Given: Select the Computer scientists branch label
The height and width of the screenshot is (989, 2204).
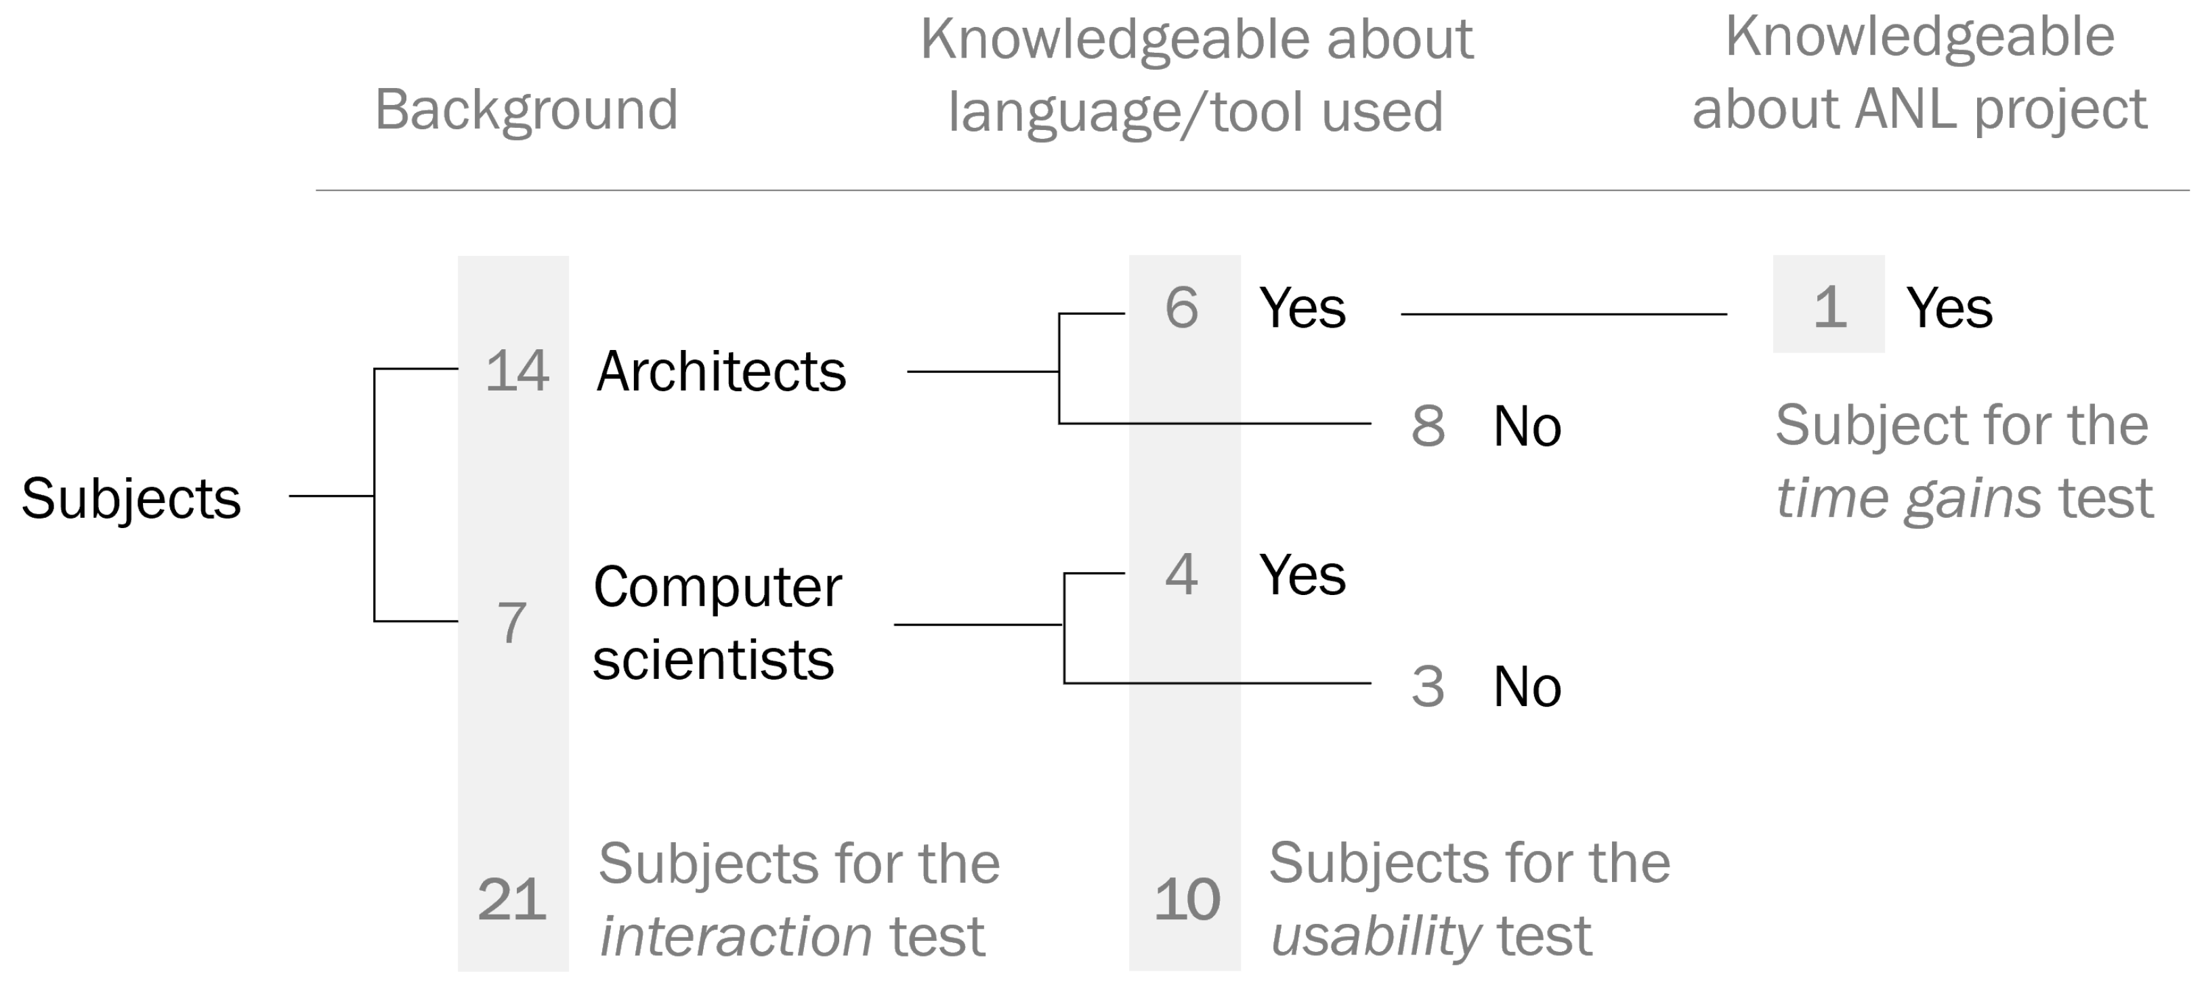Looking at the screenshot, I should click(717, 623).
